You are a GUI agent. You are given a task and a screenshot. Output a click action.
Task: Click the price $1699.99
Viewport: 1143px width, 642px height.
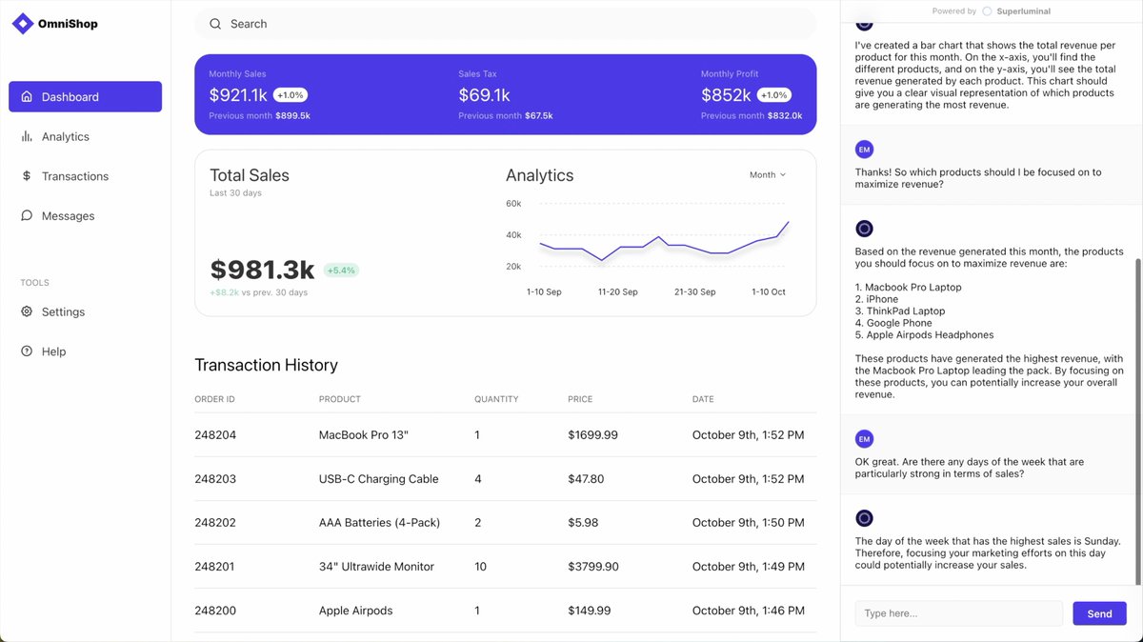click(592, 435)
